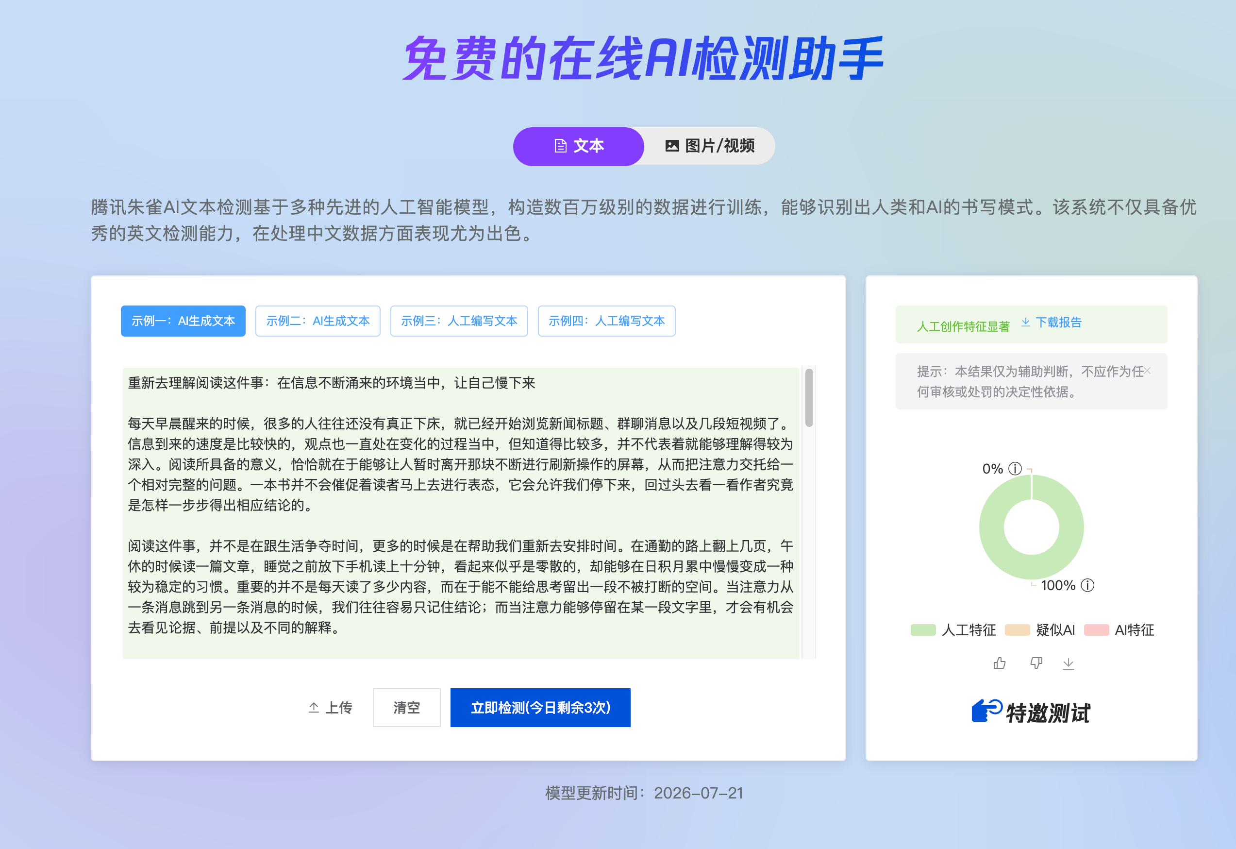
Task: Click the 清空 clear button
Action: [x=406, y=708]
